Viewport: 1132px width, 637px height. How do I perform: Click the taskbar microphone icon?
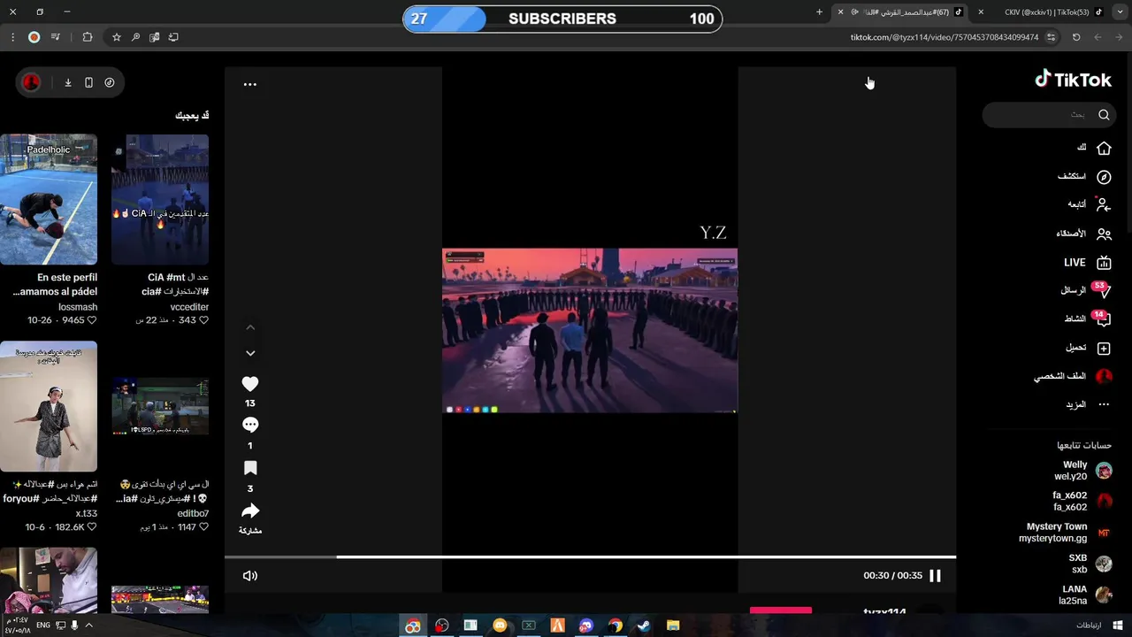tap(74, 625)
